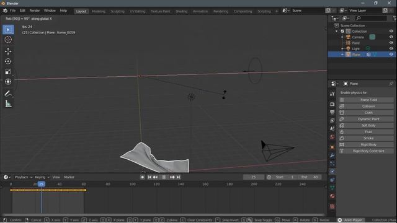This screenshot has height=223, width=397.
Task: Toggle auto keying record button
Action: pos(142,177)
